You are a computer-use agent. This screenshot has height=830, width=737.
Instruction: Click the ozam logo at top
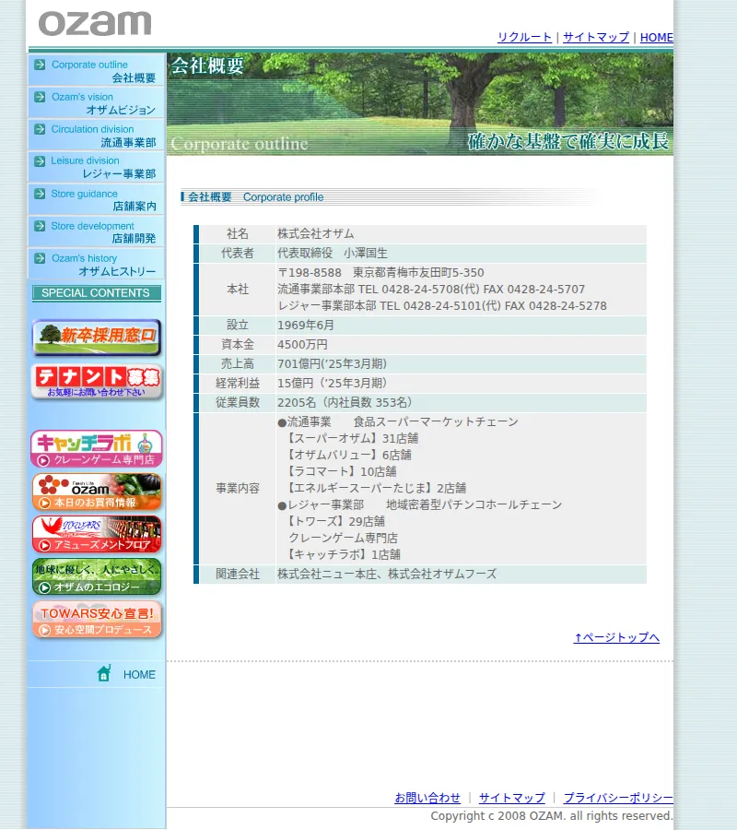[x=95, y=23]
